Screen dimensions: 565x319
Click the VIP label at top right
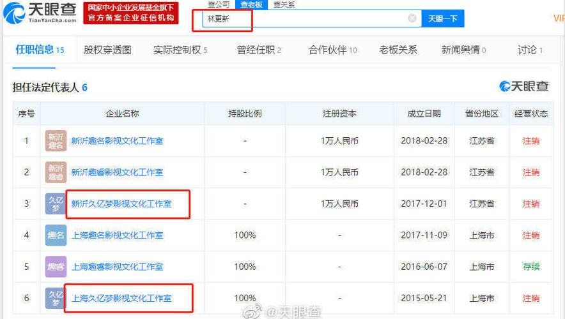(x=559, y=18)
